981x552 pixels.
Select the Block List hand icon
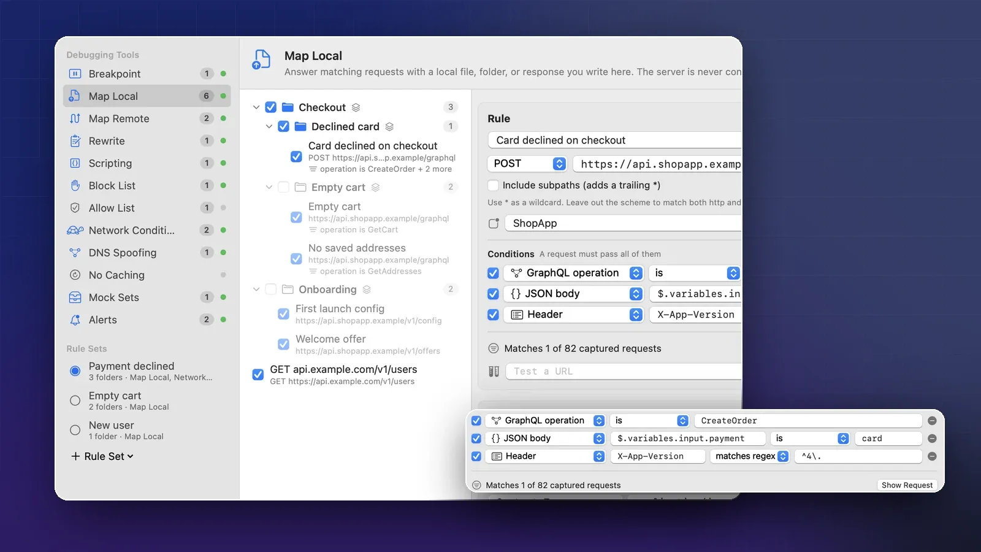click(75, 185)
